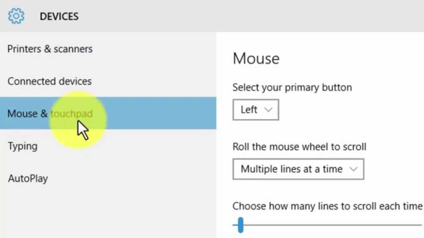This screenshot has height=238, width=424.
Task: Click Choose how many lines label
Action: tap(327, 206)
